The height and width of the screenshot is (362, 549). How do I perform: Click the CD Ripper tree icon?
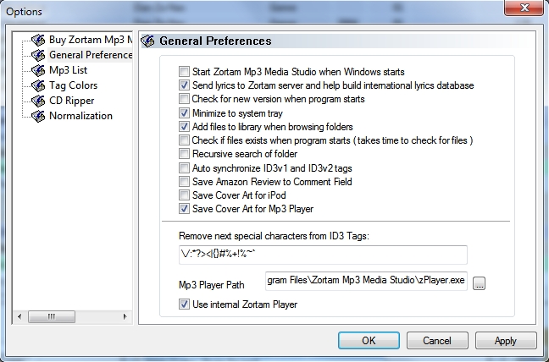[36, 101]
